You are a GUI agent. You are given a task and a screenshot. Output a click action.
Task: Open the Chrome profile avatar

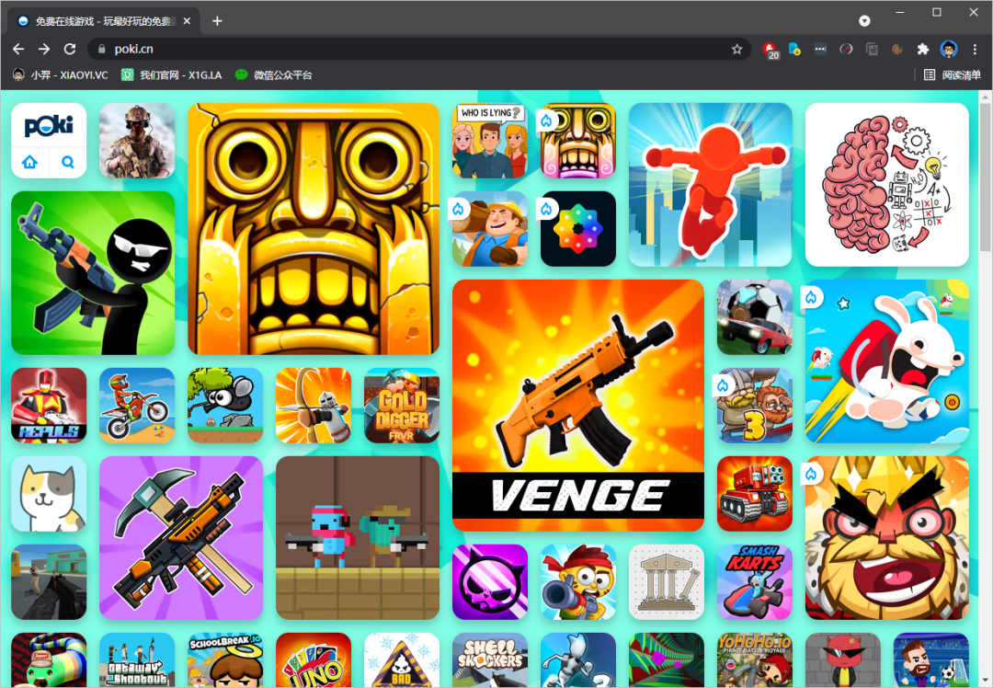[x=949, y=49]
